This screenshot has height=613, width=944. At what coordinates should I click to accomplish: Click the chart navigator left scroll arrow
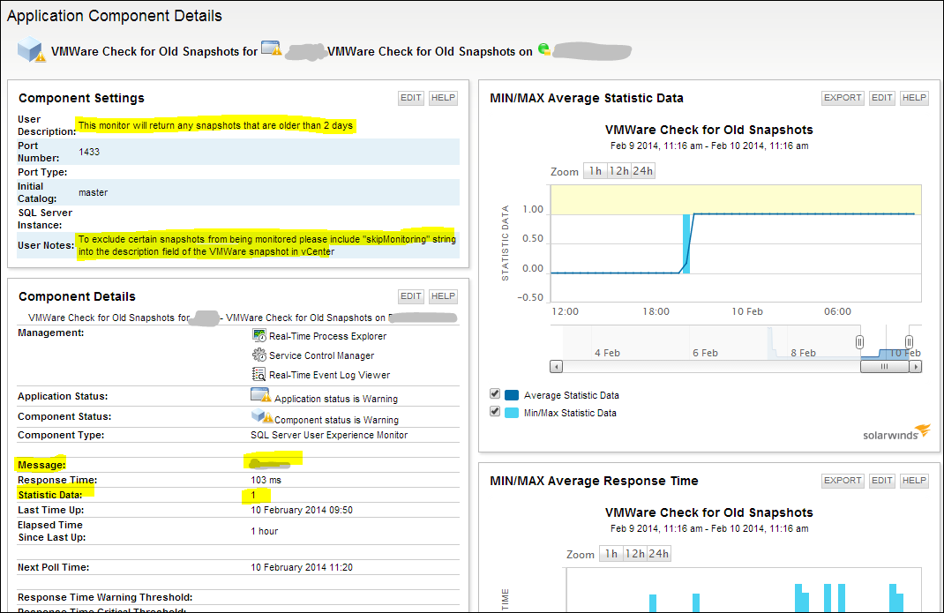coord(557,367)
